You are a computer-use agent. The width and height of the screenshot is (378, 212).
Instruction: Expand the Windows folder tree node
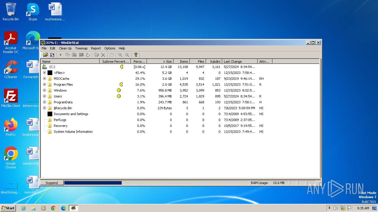45,90
